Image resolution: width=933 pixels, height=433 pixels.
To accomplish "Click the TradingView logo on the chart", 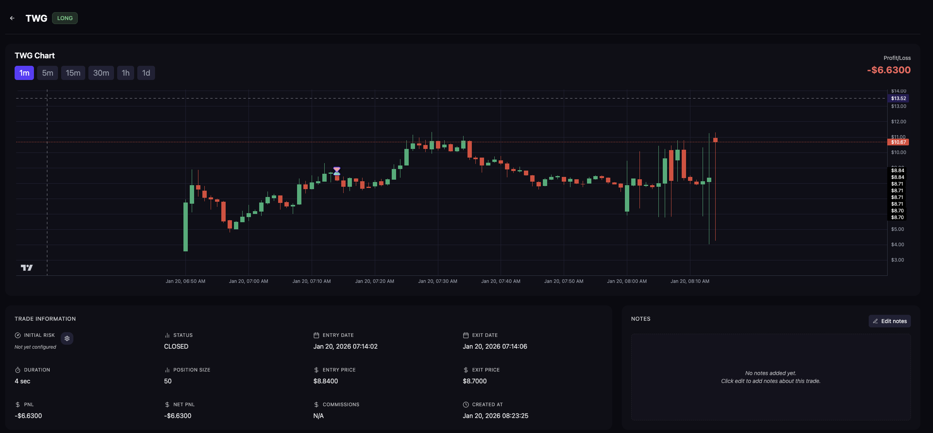I will pyautogui.click(x=27, y=268).
